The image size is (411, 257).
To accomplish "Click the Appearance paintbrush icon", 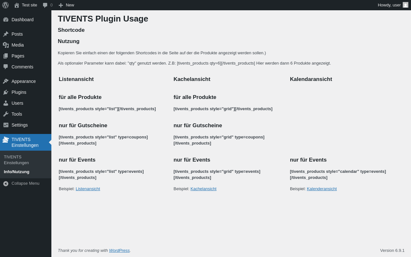I will 6,81.
